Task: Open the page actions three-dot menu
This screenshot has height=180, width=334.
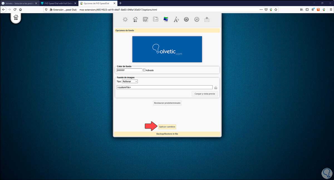Action: tap(261, 9)
